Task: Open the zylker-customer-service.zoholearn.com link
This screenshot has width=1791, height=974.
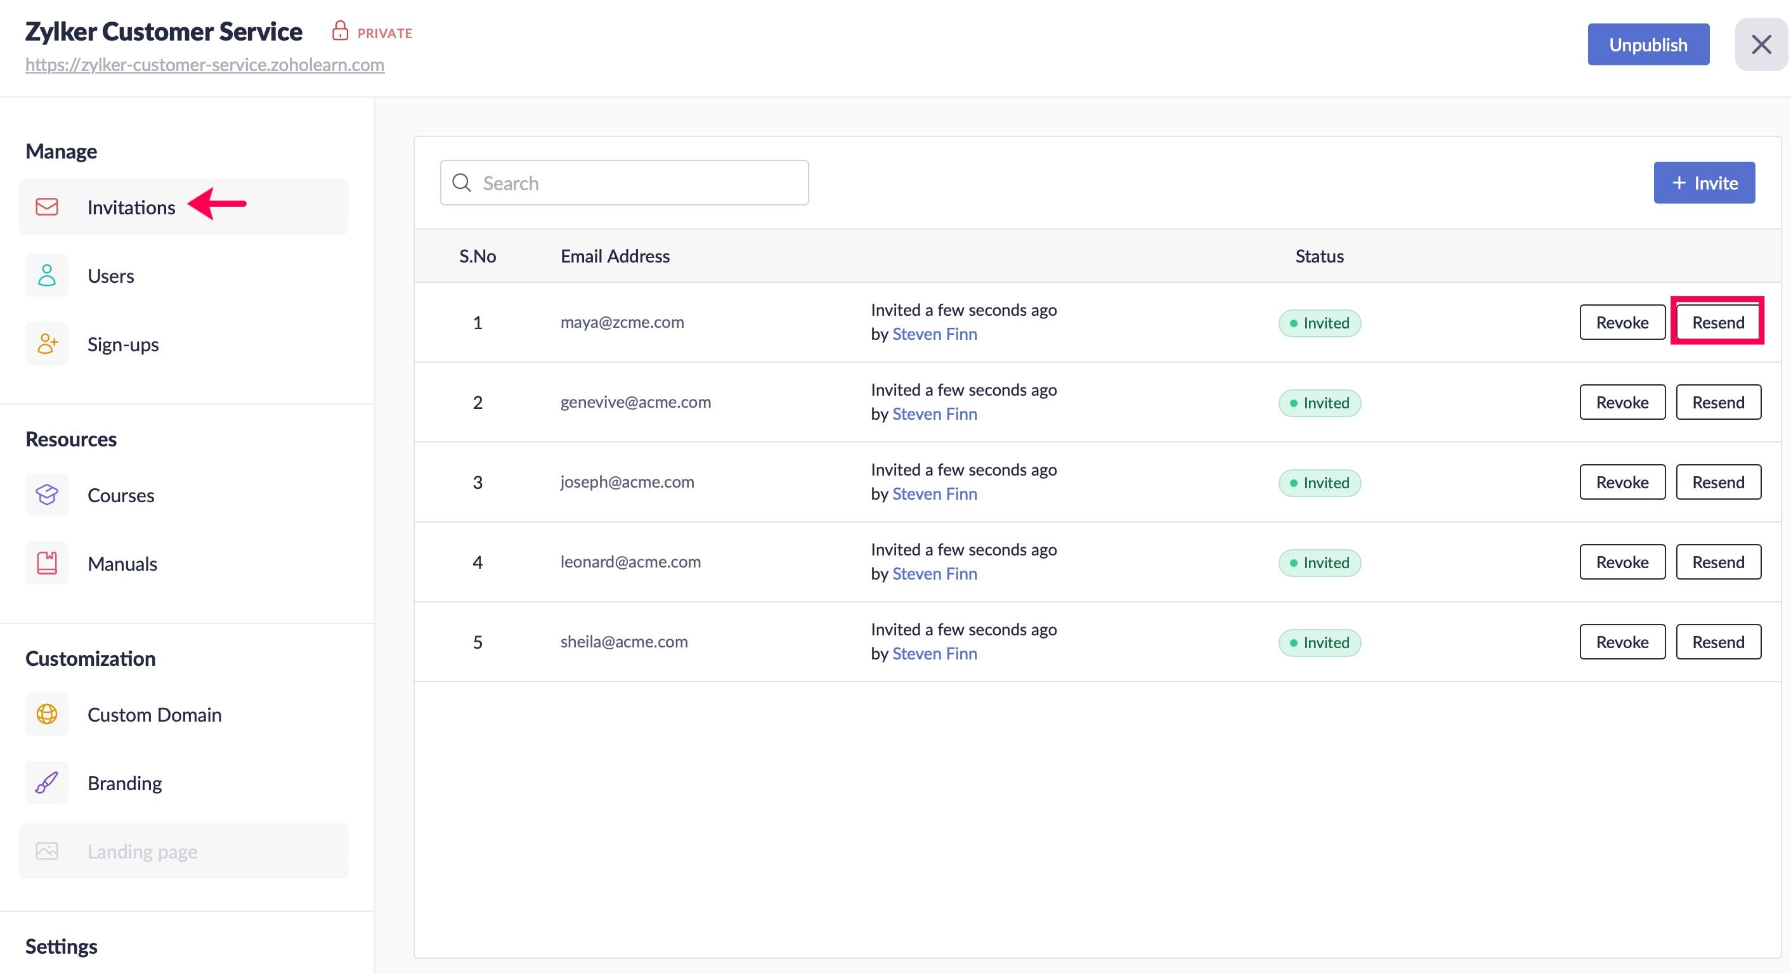Action: coord(204,65)
